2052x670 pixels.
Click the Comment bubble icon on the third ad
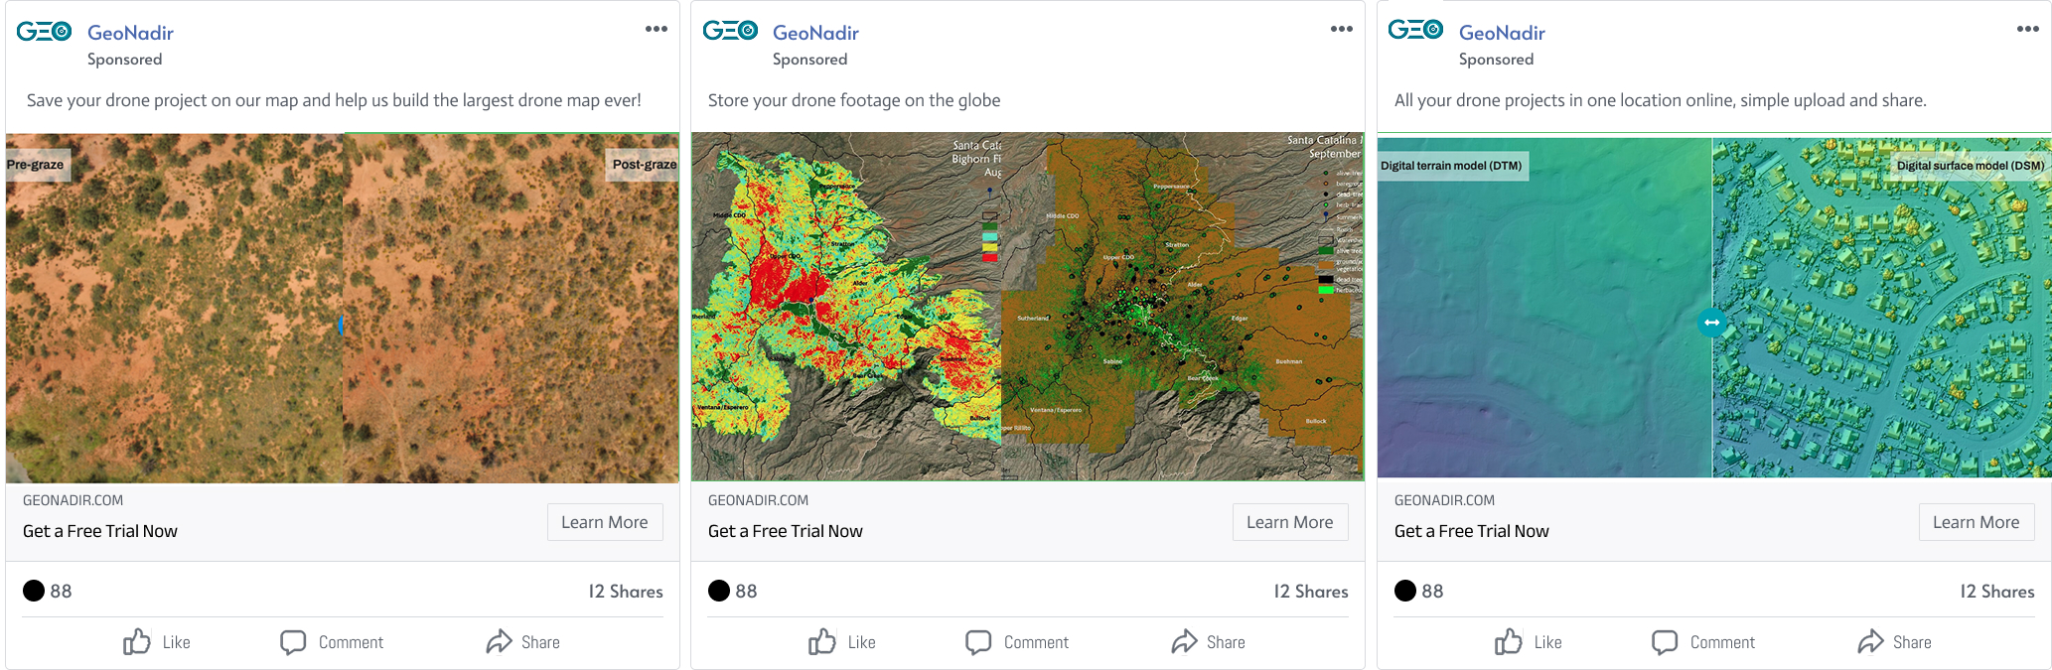click(1665, 642)
